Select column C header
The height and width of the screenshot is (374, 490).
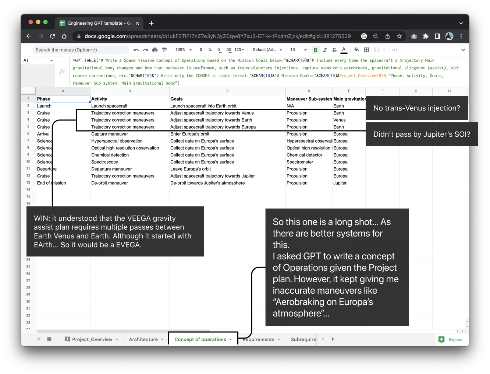tap(227, 91)
